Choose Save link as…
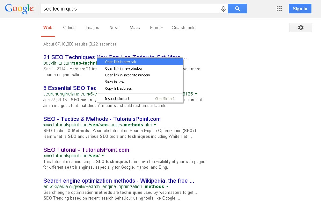Viewport: 321px width, 204px height. click(x=140, y=82)
